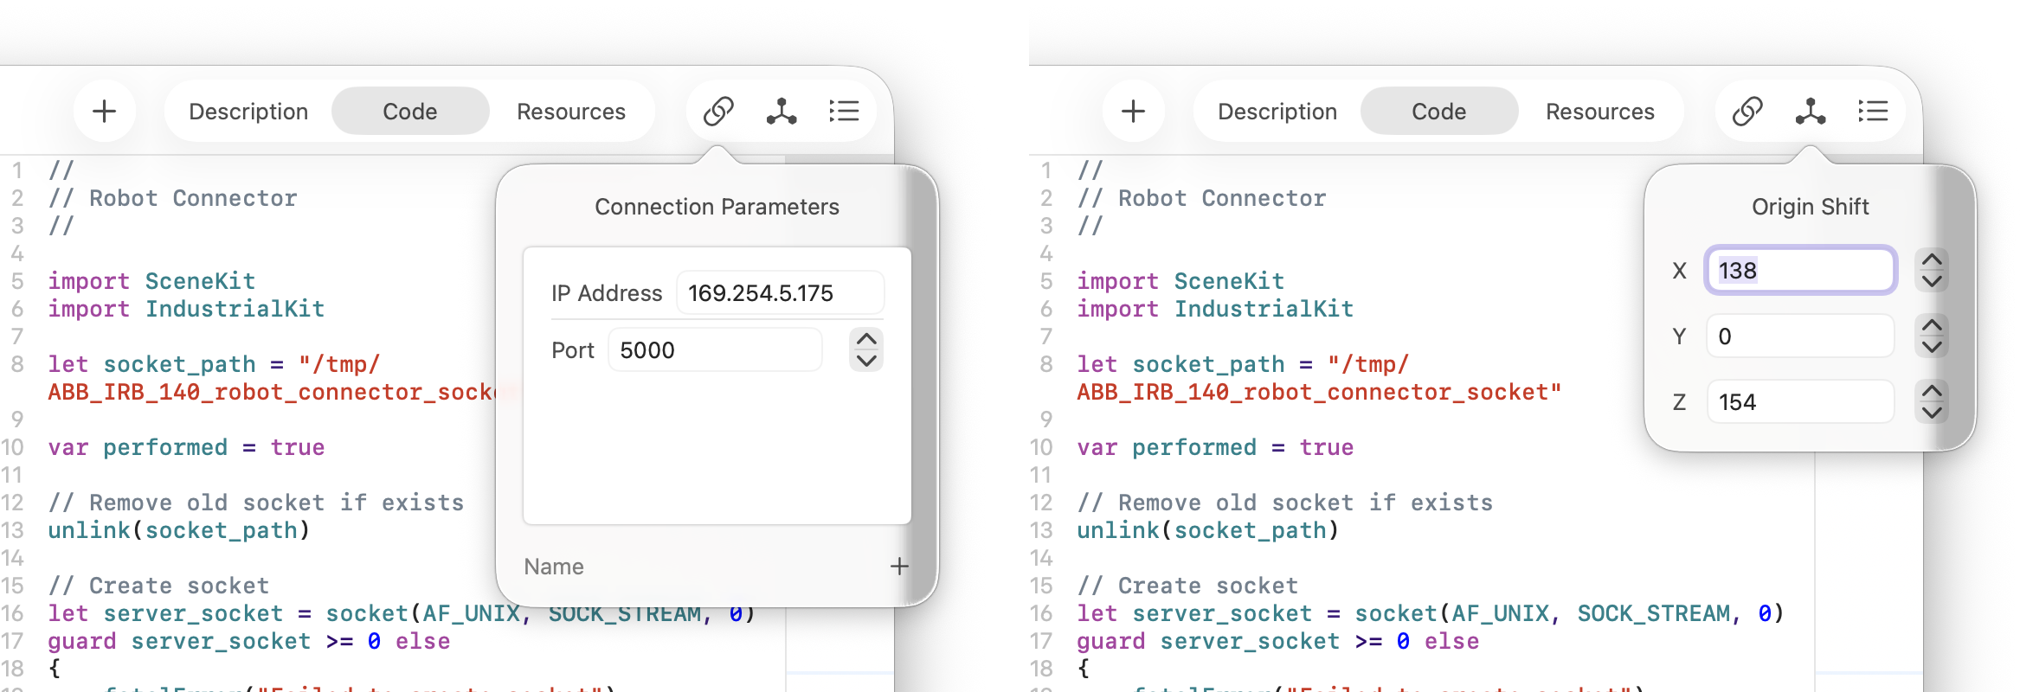The width and height of the screenshot is (2020, 692).
Task: Add a new parameter with the plus beside Name
Action: pos(899,567)
